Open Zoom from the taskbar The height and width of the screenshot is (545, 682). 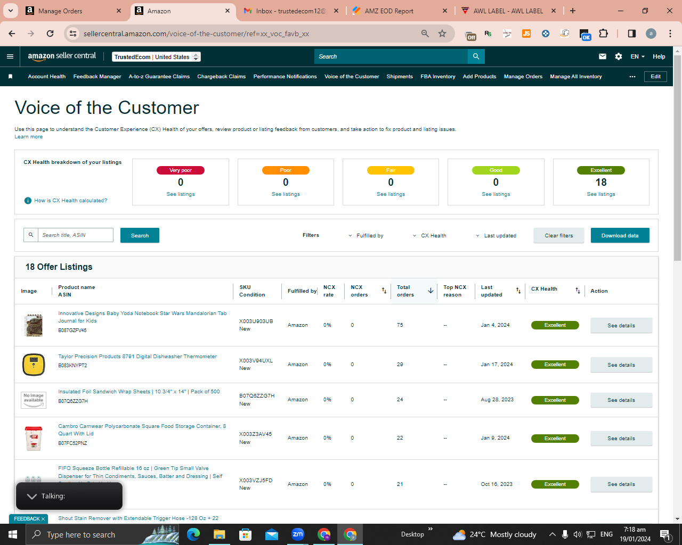[x=298, y=534]
